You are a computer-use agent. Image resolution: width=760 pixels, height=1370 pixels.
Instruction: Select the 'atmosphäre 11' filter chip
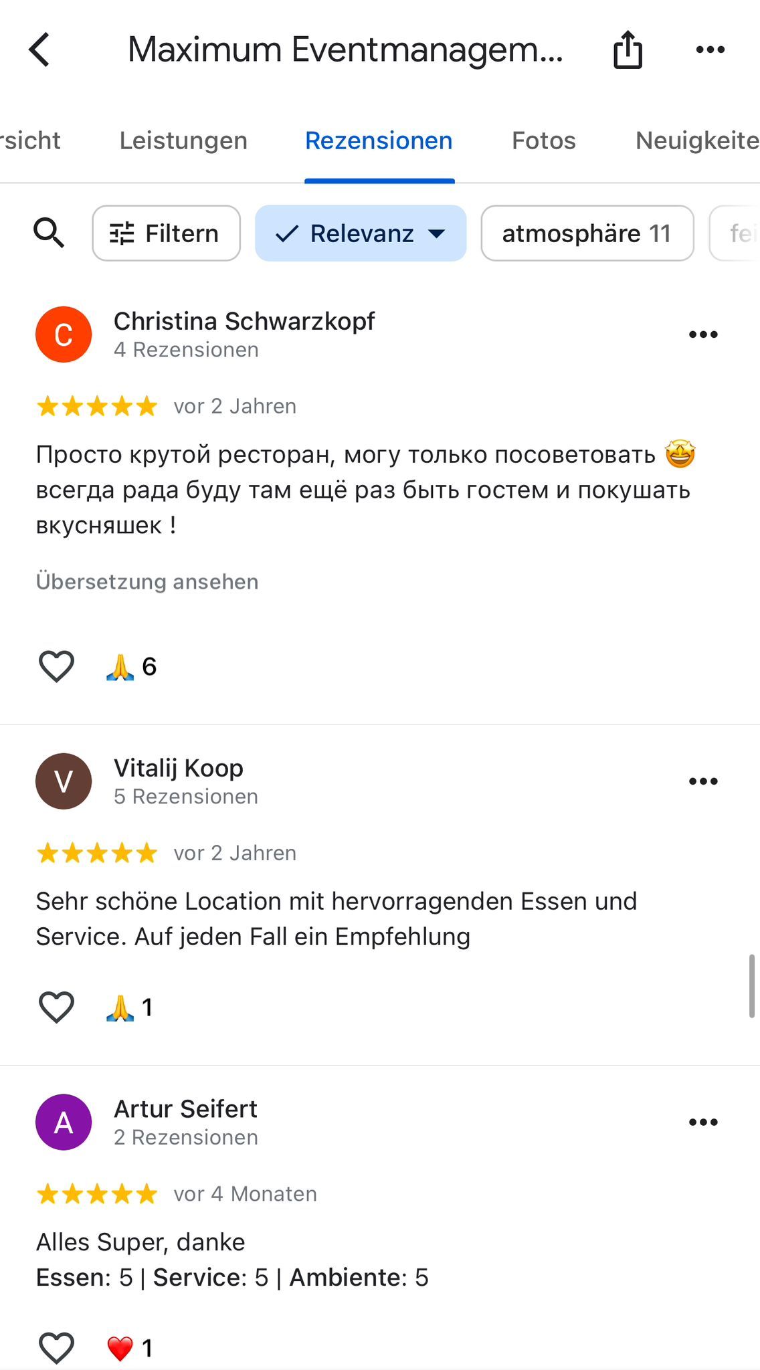click(x=587, y=233)
